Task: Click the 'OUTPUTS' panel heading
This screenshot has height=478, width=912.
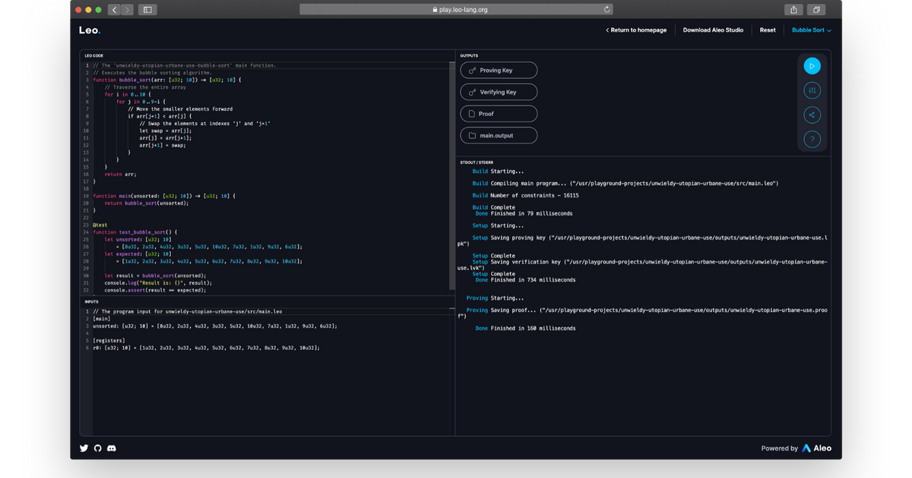Action: click(x=469, y=55)
